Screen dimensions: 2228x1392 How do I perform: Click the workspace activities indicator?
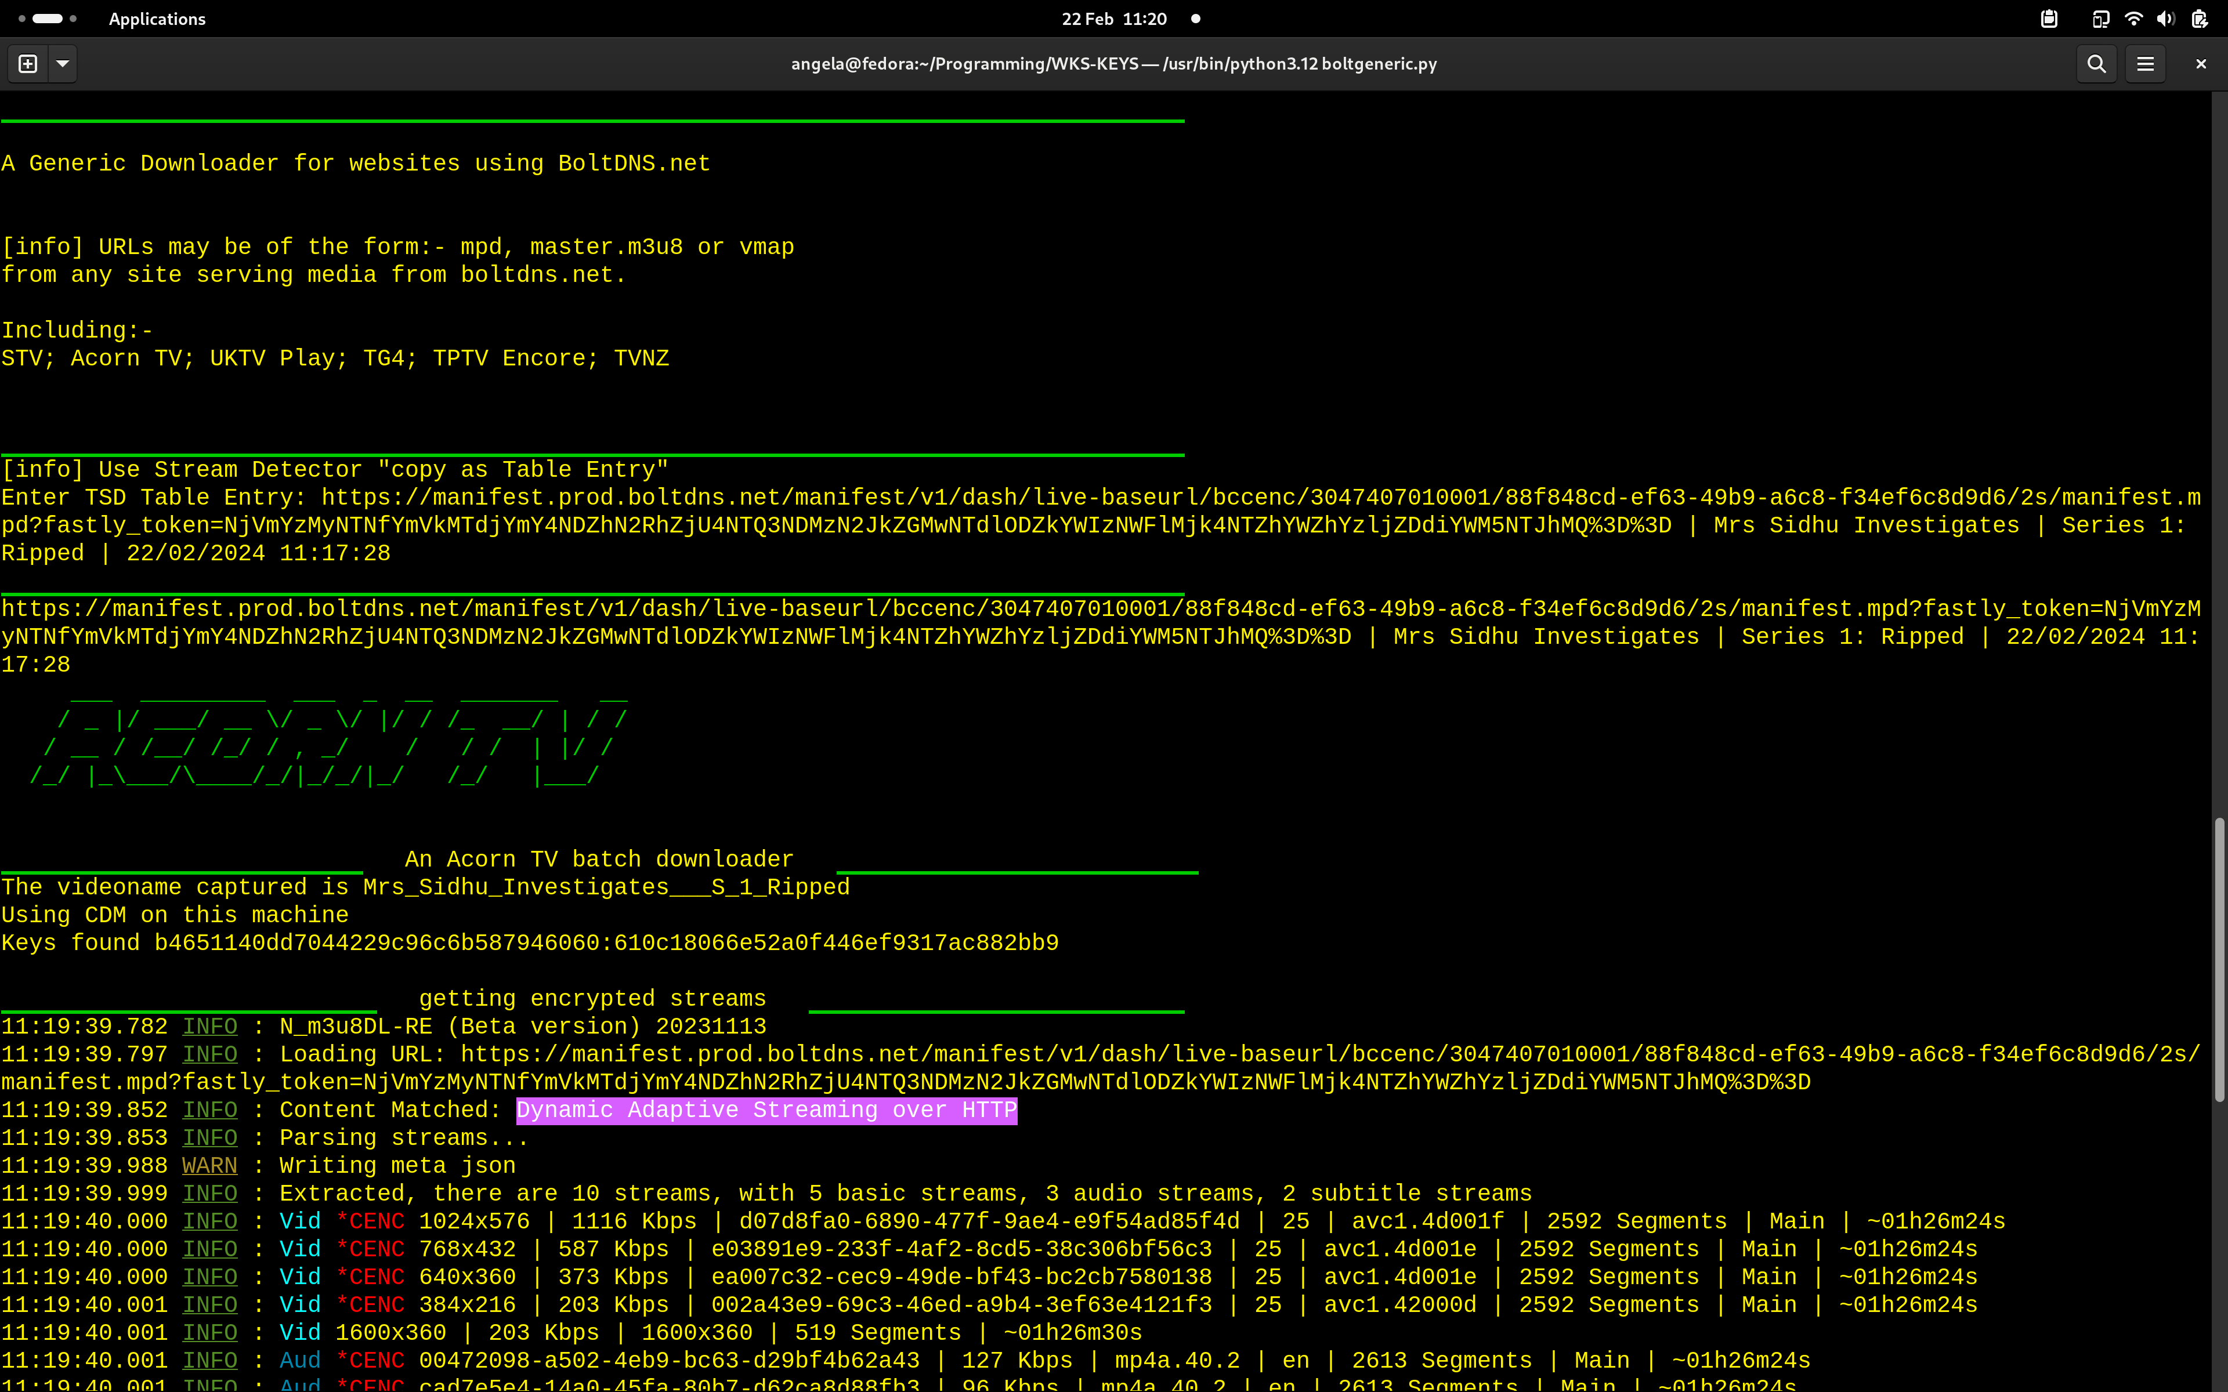click(x=47, y=19)
